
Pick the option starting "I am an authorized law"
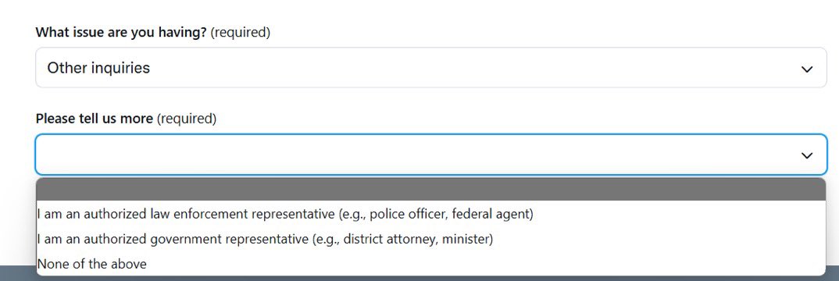point(430,214)
